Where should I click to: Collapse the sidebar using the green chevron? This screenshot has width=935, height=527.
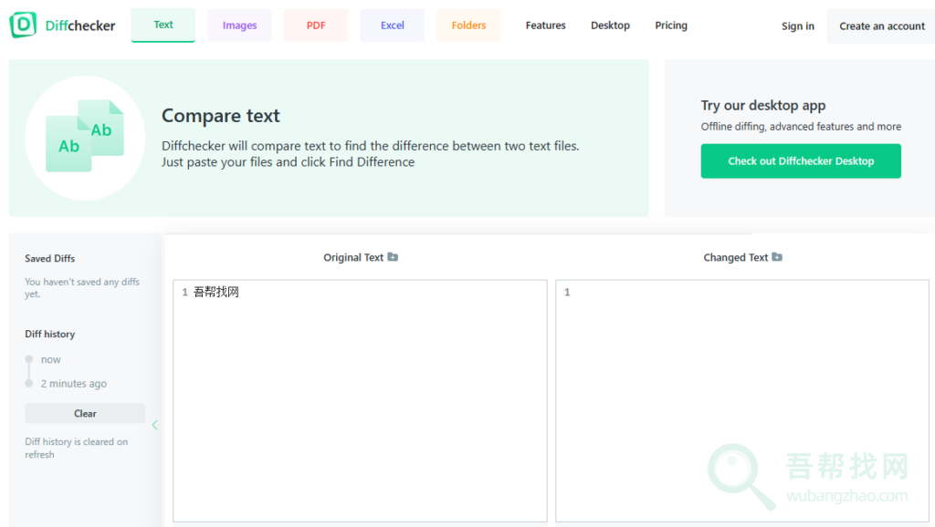coord(154,425)
